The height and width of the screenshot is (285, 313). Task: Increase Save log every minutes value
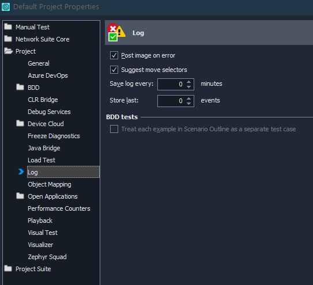[x=188, y=82]
